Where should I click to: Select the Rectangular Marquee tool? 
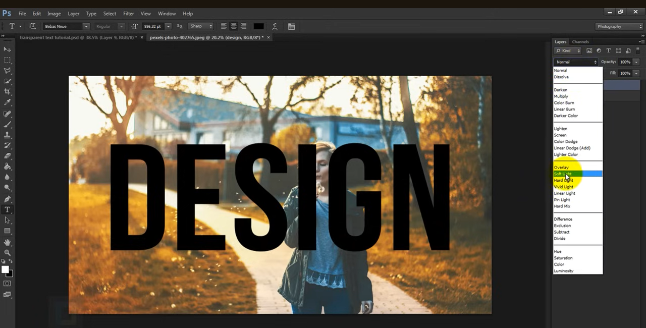[x=7, y=60]
